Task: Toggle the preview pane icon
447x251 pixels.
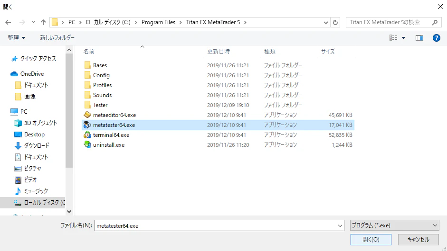Action: (419, 38)
